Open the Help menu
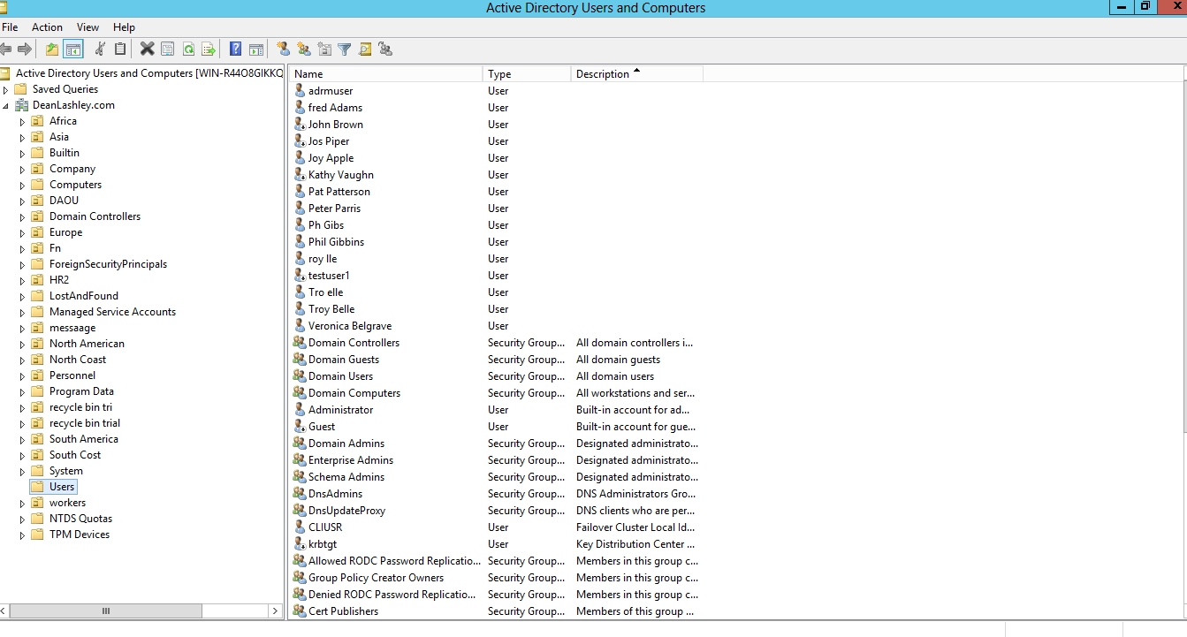The image size is (1187, 637). point(125,27)
